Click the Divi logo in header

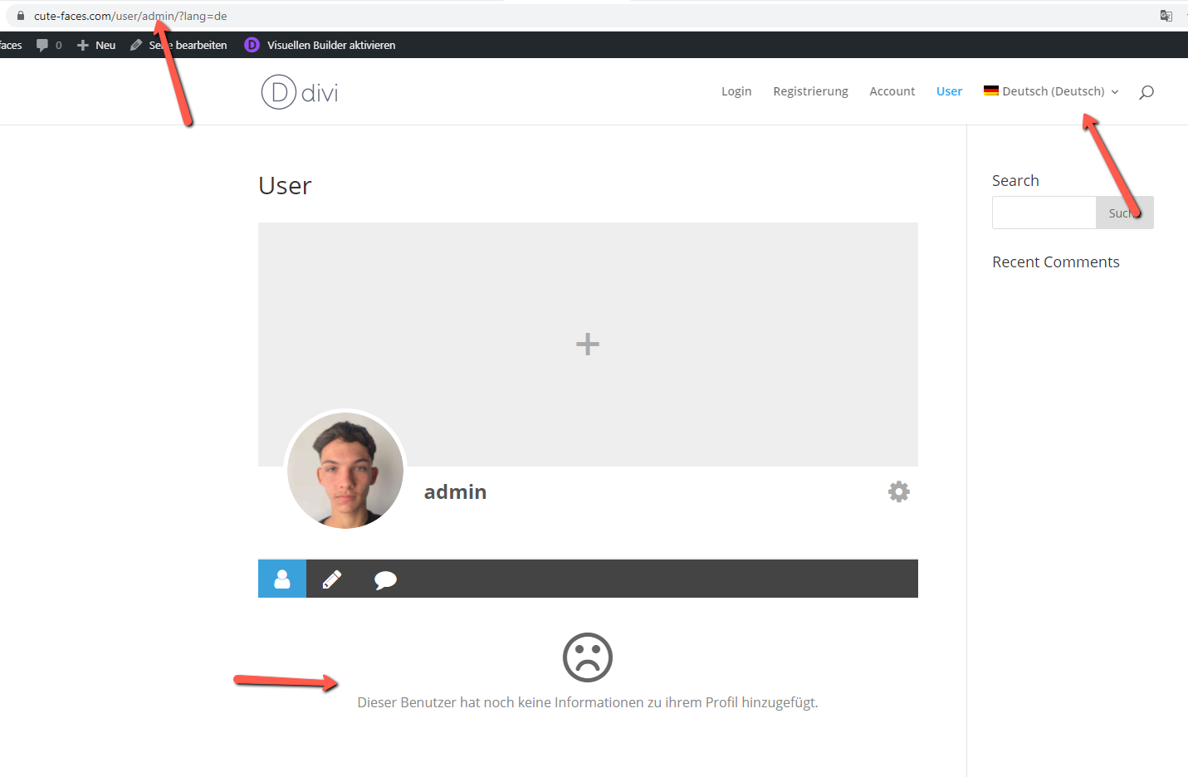(x=300, y=92)
